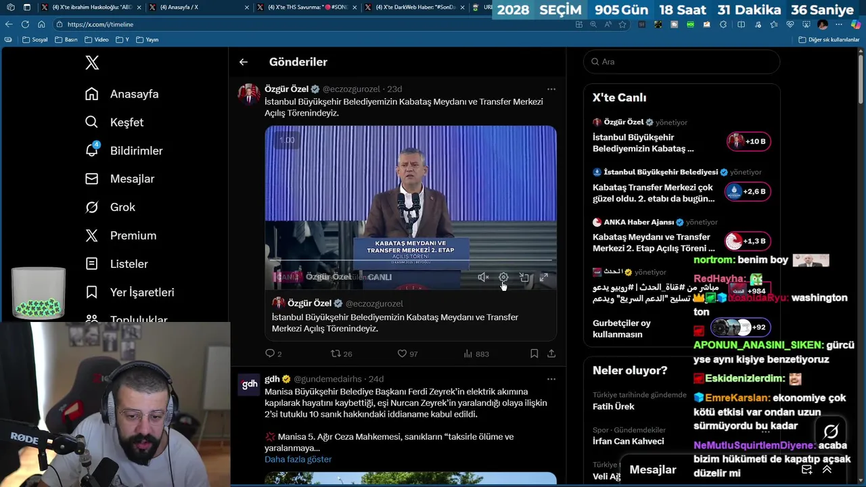
Task: Open browser profile avatar
Action: click(x=823, y=24)
